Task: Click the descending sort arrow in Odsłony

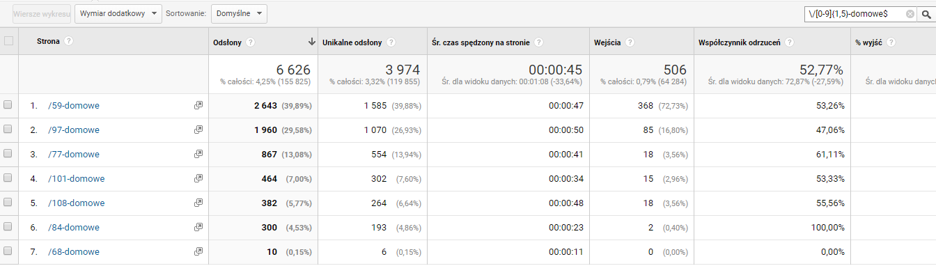Action: (x=312, y=42)
